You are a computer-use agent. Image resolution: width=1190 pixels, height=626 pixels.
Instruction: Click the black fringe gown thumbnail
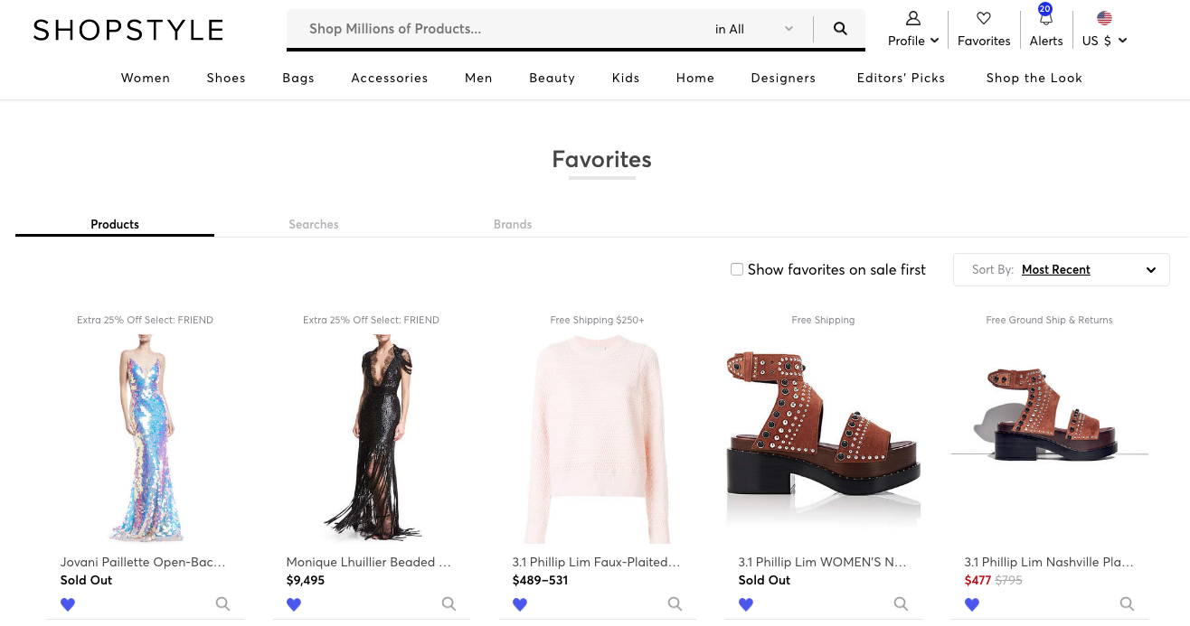coord(372,438)
